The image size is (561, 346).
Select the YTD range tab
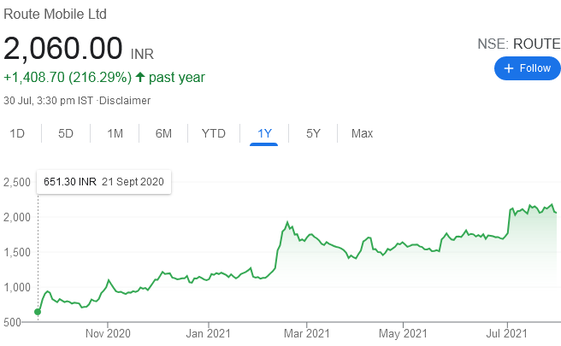(213, 133)
